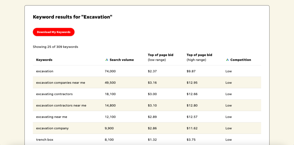
Task: Click the Search volume column header
Action: point(121,60)
